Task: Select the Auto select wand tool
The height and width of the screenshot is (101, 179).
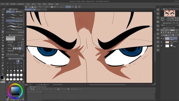Action: [3, 26]
